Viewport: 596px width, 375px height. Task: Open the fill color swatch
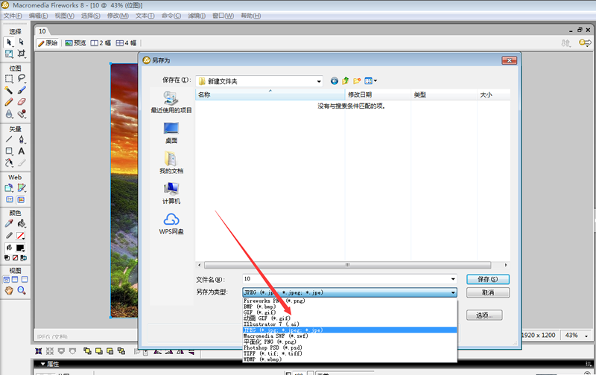pyautogui.click(x=21, y=248)
